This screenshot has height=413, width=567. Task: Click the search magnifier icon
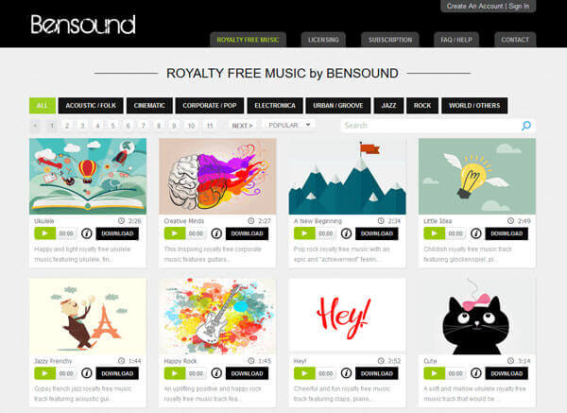526,126
